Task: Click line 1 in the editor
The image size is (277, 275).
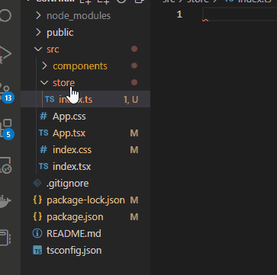Action: (239, 14)
